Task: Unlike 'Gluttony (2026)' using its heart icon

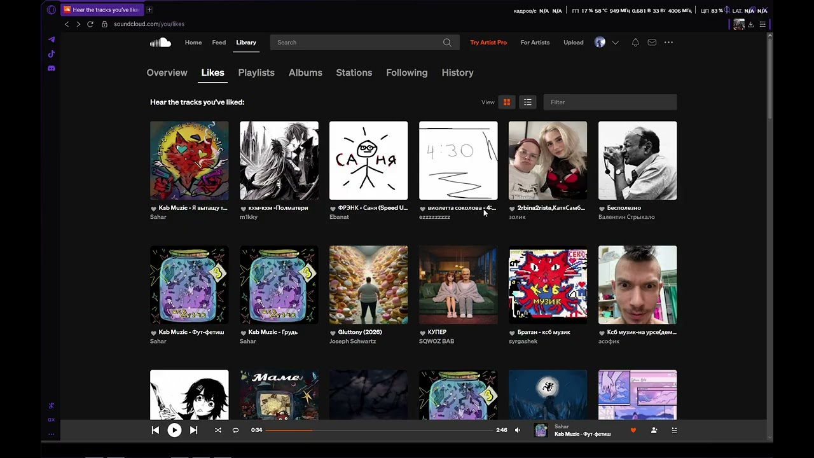Action: pyautogui.click(x=333, y=333)
